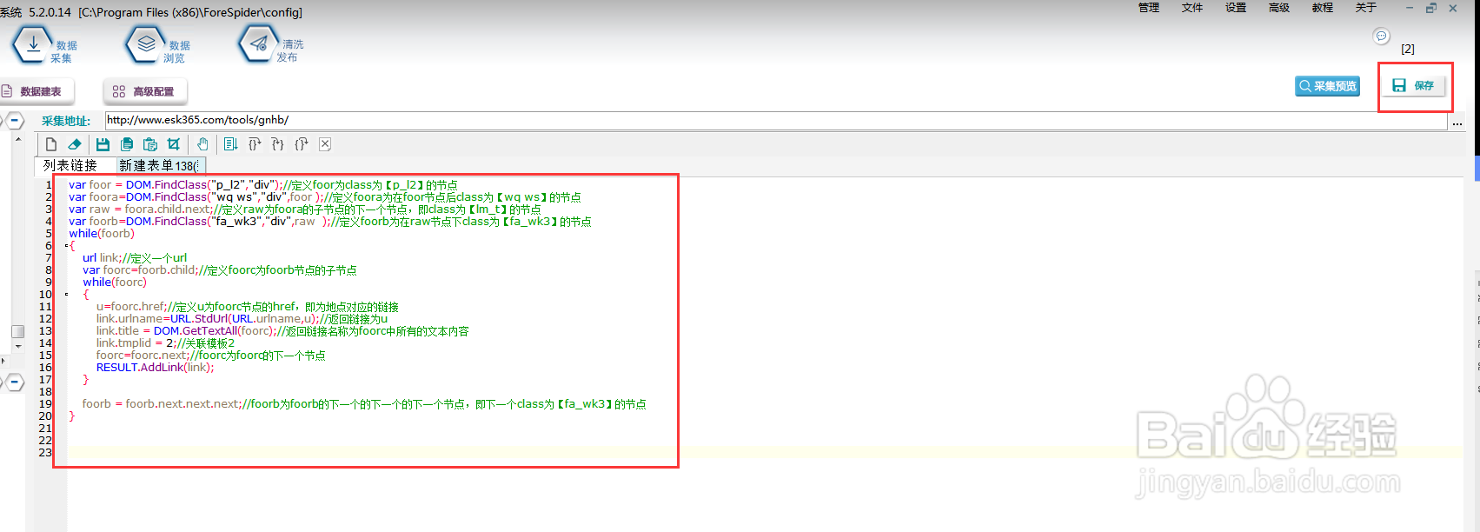
Task: Click the copy toolbar icon
Action: 127,144
